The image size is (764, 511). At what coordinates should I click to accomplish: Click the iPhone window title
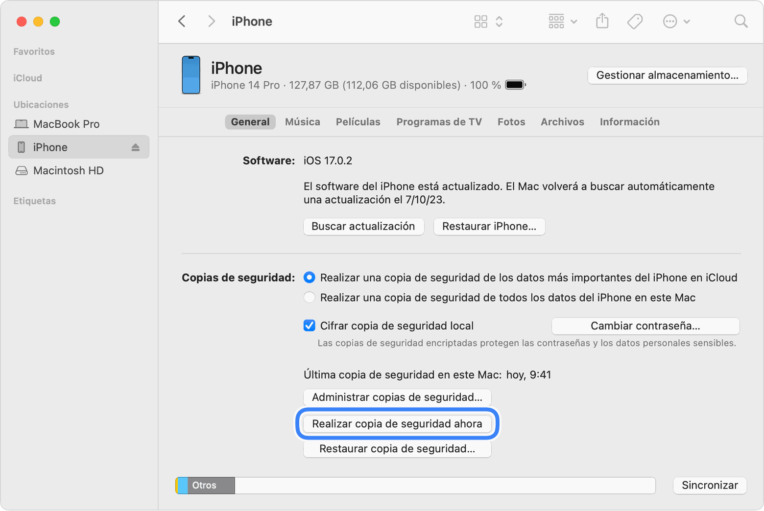tap(252, 22)
